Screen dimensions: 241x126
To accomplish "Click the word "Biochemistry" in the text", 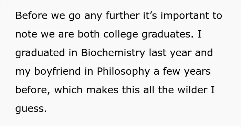I will pos(113,53).
